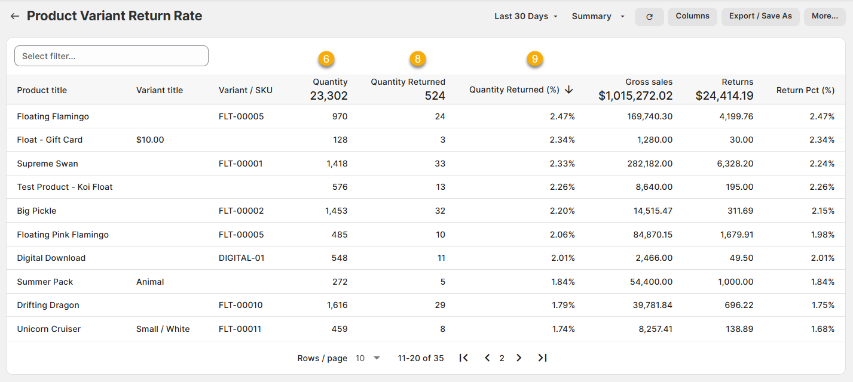Click the descending sort arrow on Quantity Returned (%)
Image resolution: width=853 pixels, height=382 pixels.
pos(568,90)
